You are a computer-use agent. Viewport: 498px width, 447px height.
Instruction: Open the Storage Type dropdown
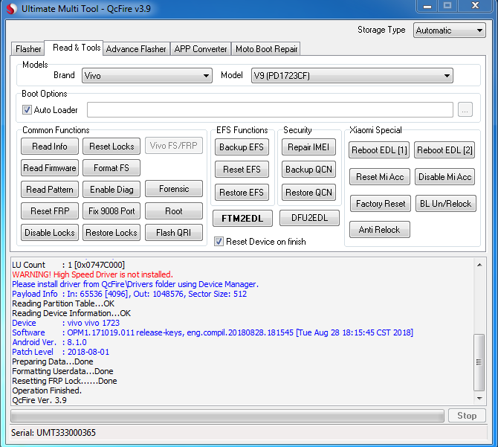pyautogui.click(x=450, y=30)
